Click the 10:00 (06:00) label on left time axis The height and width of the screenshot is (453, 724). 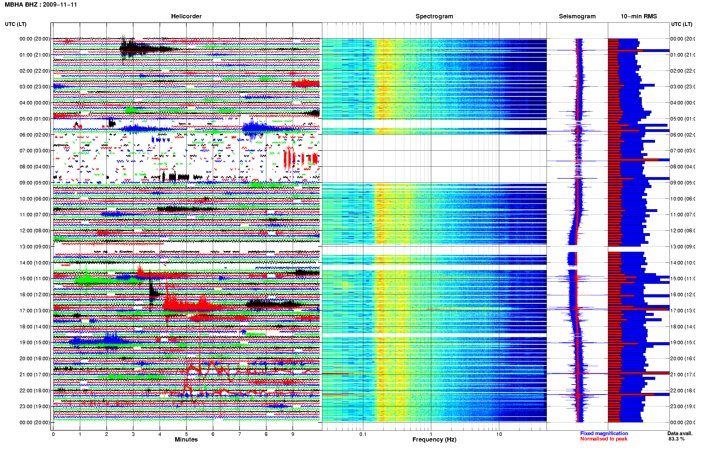[x=35, y=199]
